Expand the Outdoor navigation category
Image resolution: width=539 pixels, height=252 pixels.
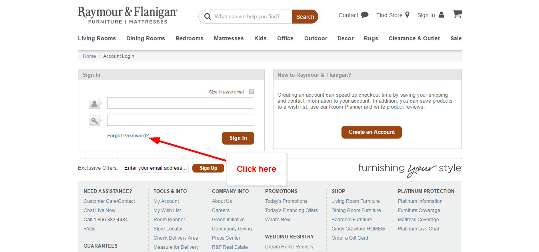(315, 38)
